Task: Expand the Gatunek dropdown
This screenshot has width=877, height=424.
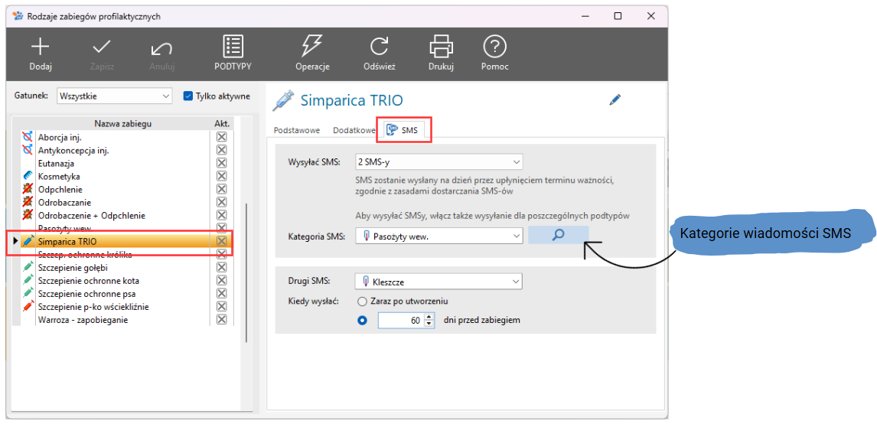Action: 166,96
